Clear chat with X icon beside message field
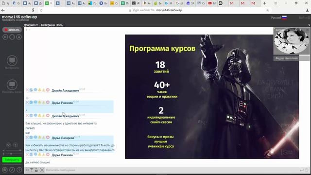This screenshot has width=311, height=175. pos(42,170)
